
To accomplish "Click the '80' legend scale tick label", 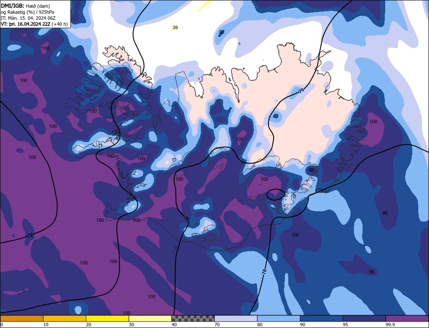I will click(x=260, y=325).
